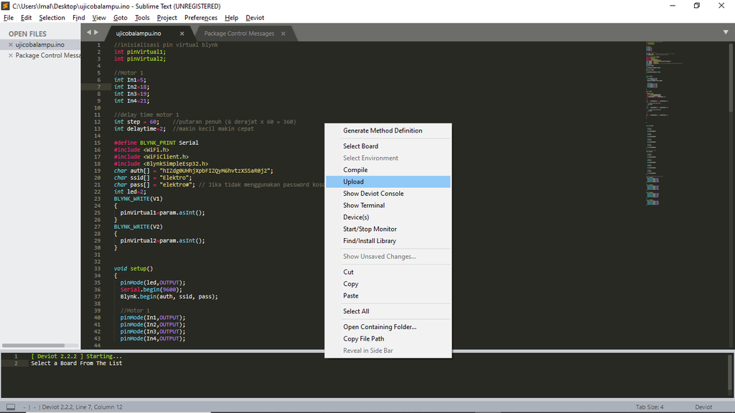Collapse the OPEN FILES sidebar section

click(x=27, y=33)
